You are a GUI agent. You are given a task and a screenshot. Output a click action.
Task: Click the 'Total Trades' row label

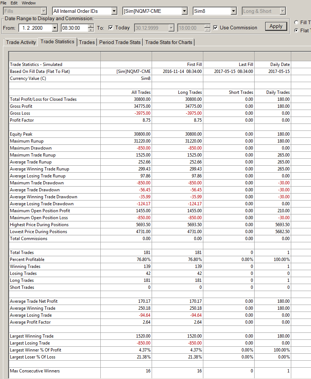[x=22, y=253]
